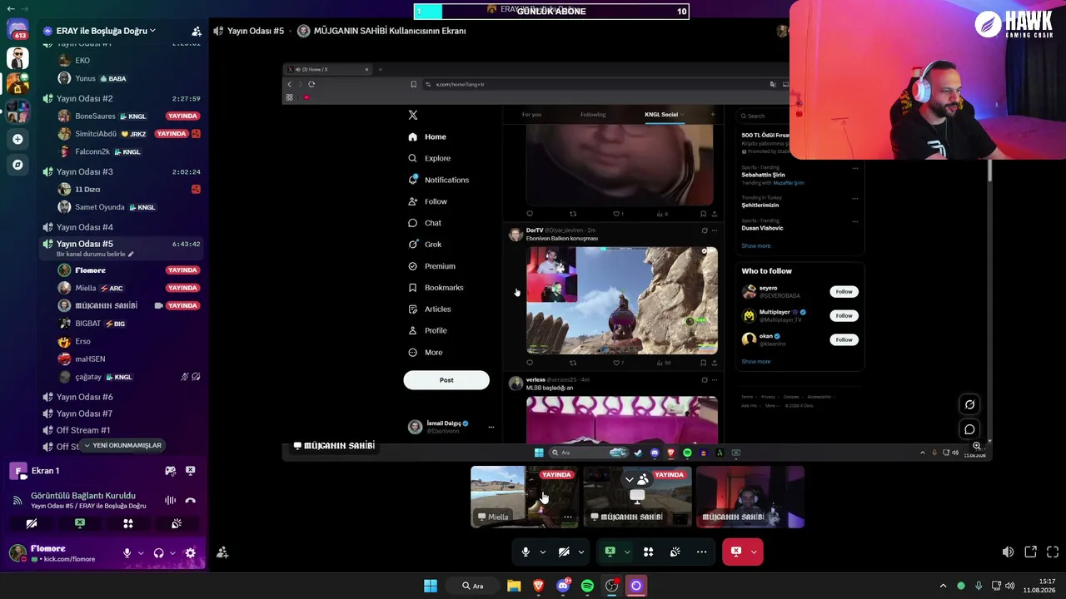Jump to YENİ OKUNMAMIŞLAR unread messages
Image resolution: width=1066 pixels, height=599 pixels.
122,446
